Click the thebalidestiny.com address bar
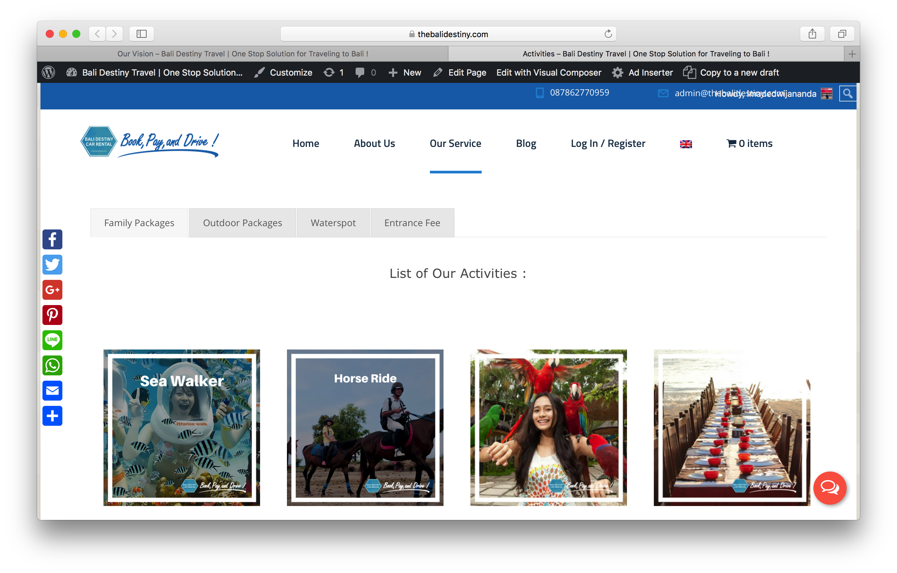The height and width of the screenshot is (573, 897). click(x=448, y=34)
